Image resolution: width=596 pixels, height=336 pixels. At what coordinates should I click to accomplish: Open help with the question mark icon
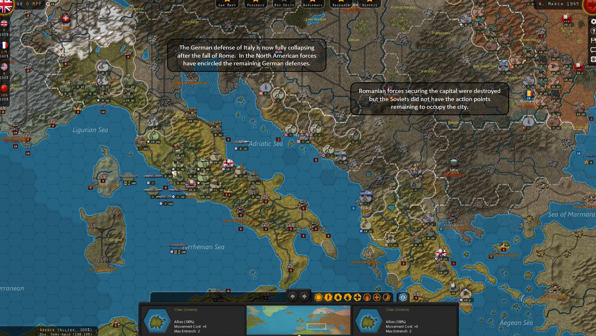coord(593,31)
